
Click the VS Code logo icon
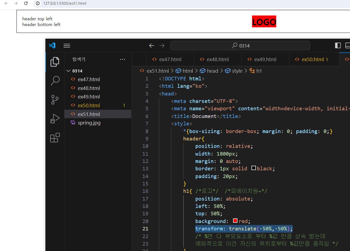(x=52, y=46)
